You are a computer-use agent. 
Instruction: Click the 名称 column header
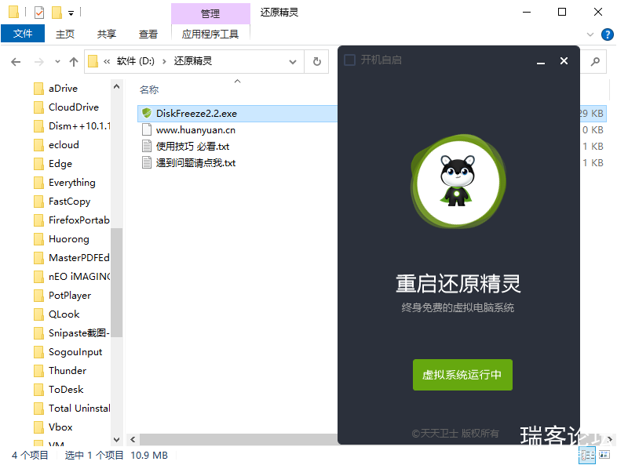(x=149, y=90)
